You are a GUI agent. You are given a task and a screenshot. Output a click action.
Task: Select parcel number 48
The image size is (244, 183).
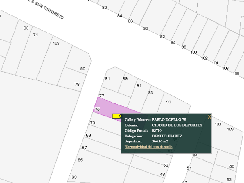[x=162, y=174]
